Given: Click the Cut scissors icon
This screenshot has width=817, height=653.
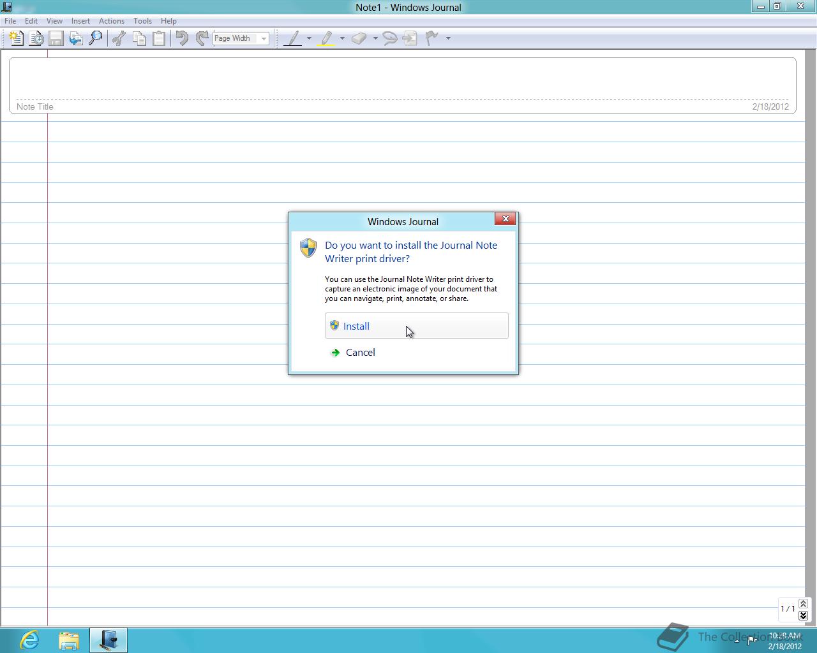Looking at the screenshot, I should pos(118,38).
